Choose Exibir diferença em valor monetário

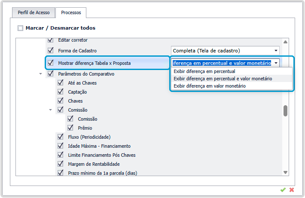pyautogui.click(x=210, y=86)
